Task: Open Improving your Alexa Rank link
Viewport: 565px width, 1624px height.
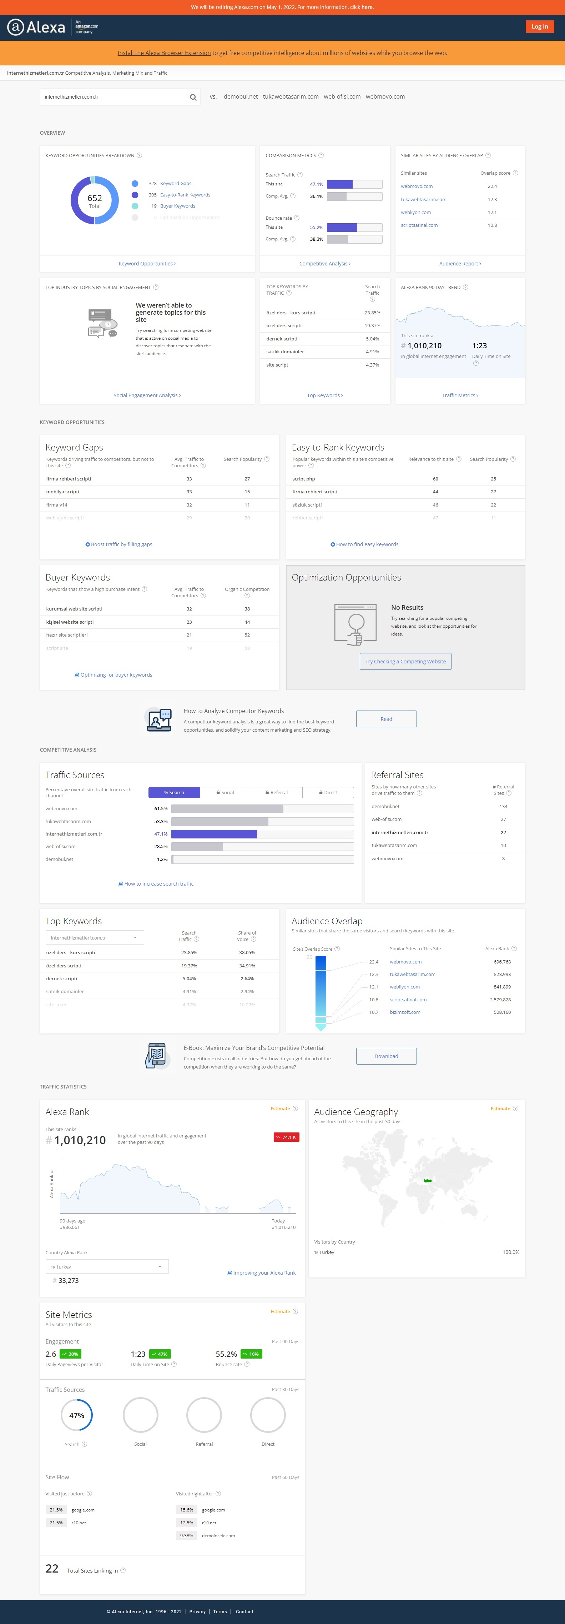Action: pyautogui.click(x=261, y=1273)
